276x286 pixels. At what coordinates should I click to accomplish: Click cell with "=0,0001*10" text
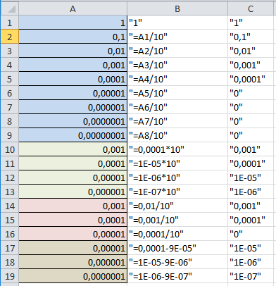(177, 149)
